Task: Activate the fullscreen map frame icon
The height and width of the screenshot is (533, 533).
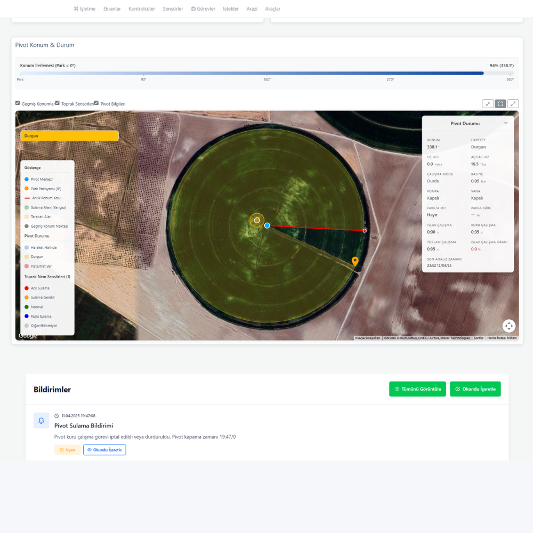Action: [500, 103]
